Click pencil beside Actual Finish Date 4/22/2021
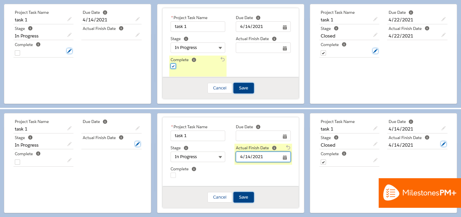The width and height of the screenshot is (461, 217). point(444,35)
